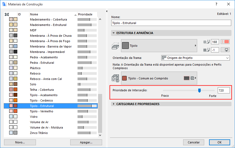Click the red fill foreground pen color swatch
The image size is (235, 148).
click(x=225, y=42)
